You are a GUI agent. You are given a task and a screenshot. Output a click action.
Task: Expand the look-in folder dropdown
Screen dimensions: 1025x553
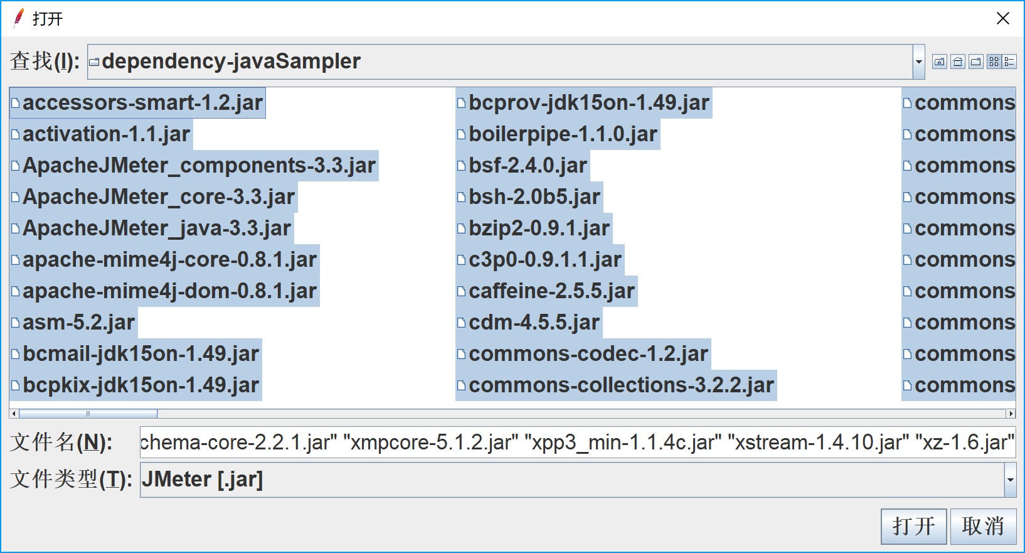(x=918, y=62)
